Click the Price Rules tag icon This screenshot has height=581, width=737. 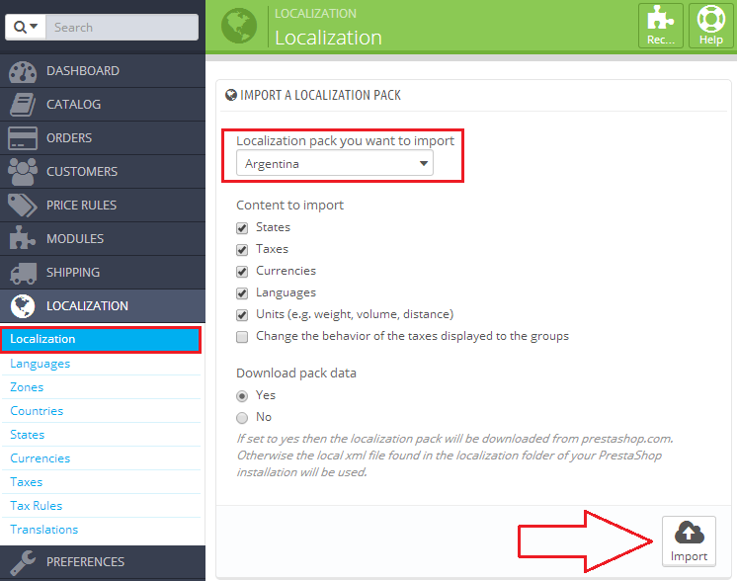click(23, 206)
